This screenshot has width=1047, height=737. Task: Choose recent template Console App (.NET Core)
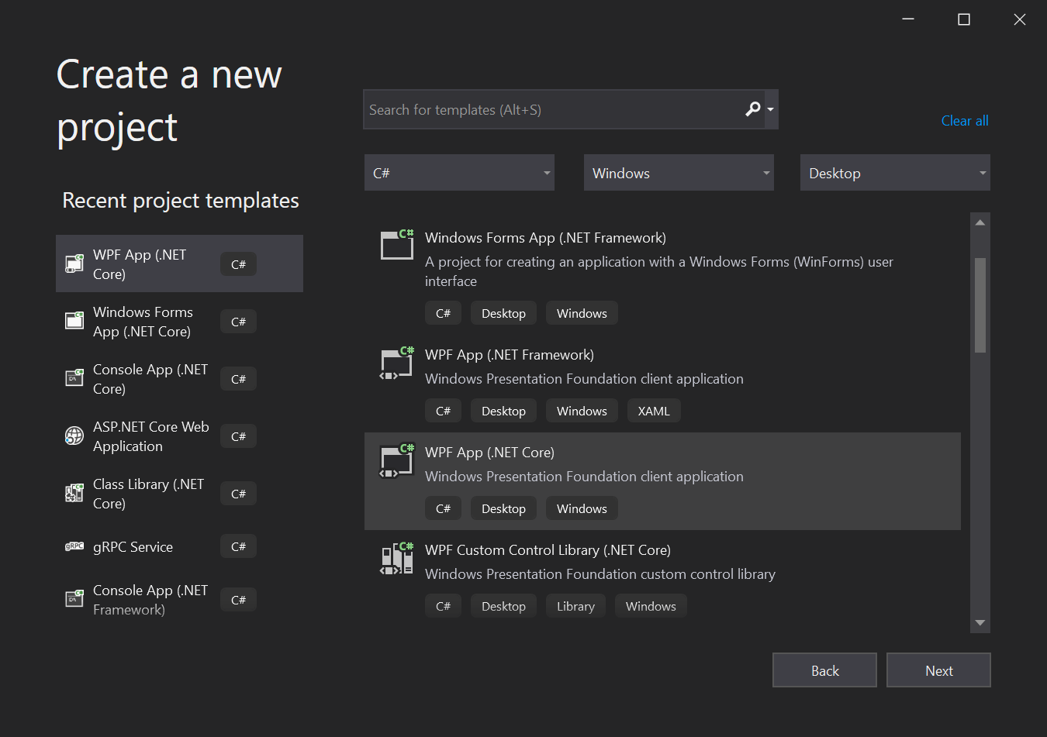[179, 378]
